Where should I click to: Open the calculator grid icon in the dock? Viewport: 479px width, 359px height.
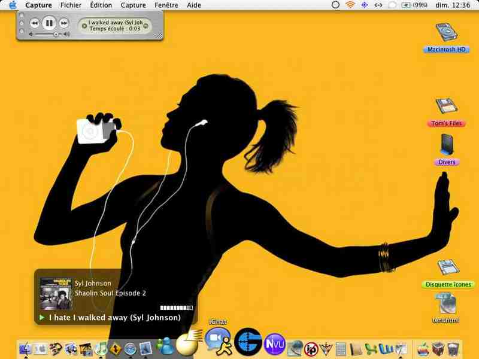[341, 349]
